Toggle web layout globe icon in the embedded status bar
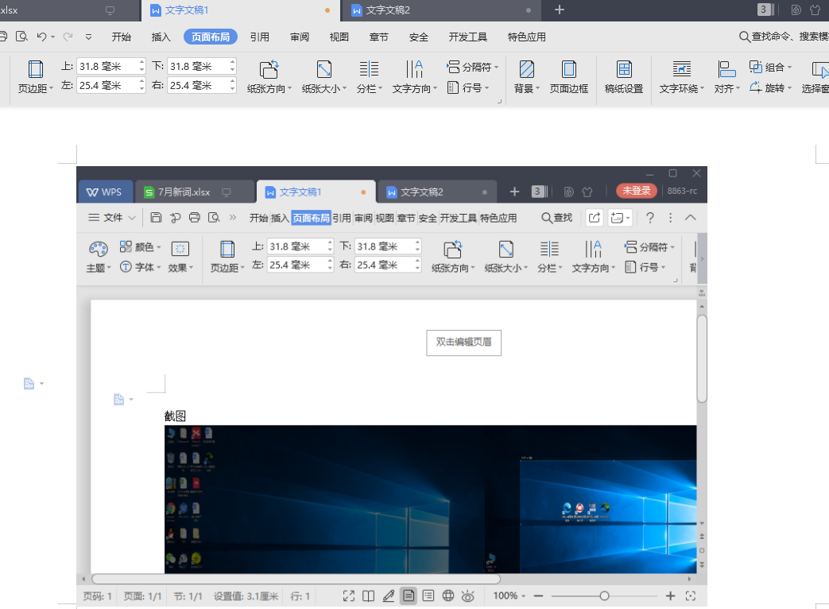Image resolution: width=829 pixels, height=609 pixels. tap(447, 595)
